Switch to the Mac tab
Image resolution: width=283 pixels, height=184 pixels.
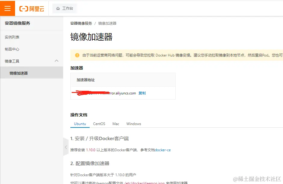tap(116, 124)
